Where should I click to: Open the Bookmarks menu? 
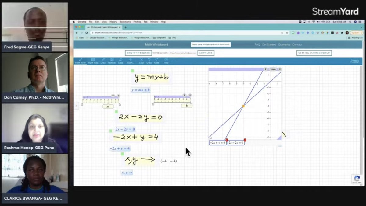(x=125, y=22)
